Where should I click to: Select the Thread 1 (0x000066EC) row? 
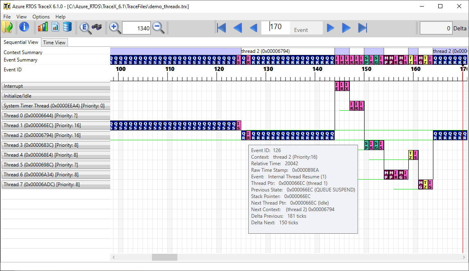point(56,125)
